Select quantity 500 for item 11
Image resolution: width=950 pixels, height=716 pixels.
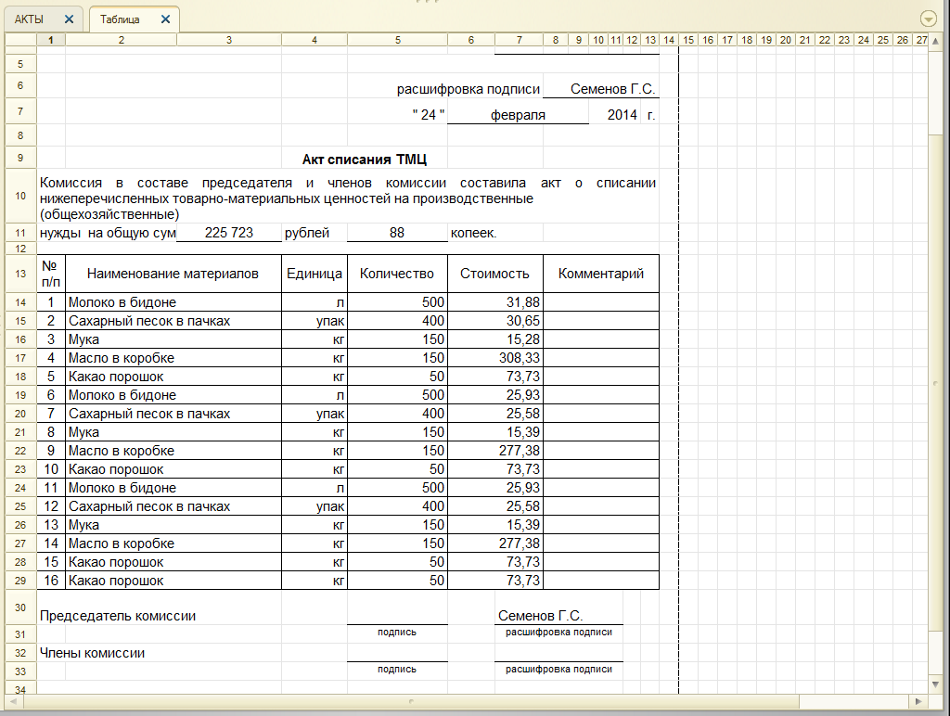tap(397, 488)
